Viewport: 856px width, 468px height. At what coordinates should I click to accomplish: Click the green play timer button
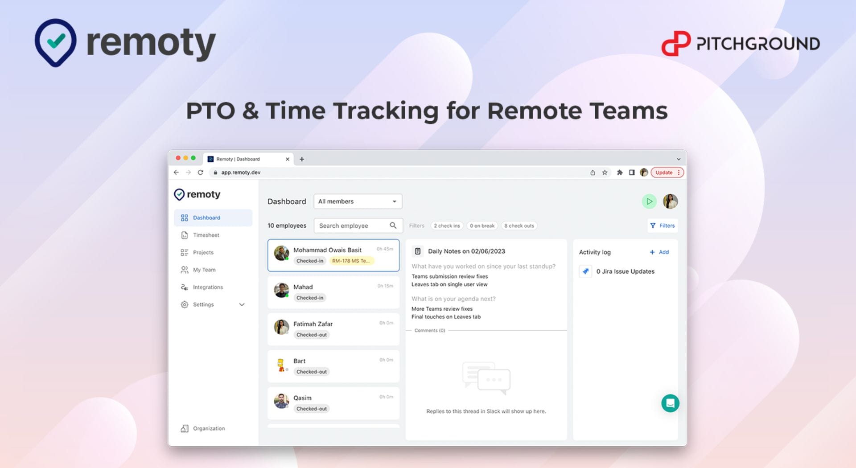coord(649,201)
